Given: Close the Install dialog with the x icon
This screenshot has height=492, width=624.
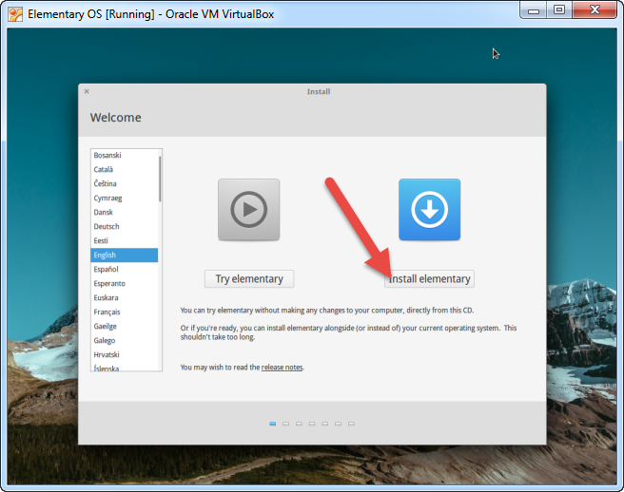Looking at the screenshot, I should pos(87,91).
